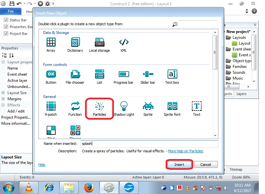Image resolution: width=265 pixels, height=194 pixels.
Task: Select the Tilemap grid icon
Action: point(75,130)
